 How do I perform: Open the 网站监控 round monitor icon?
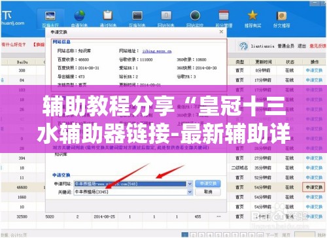(195, 16)
